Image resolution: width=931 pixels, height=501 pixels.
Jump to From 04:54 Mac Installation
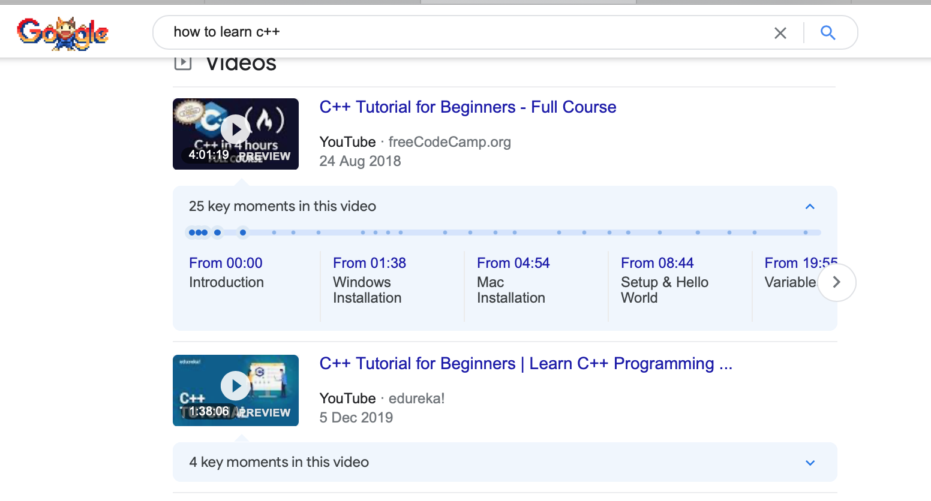pos(513,280)
